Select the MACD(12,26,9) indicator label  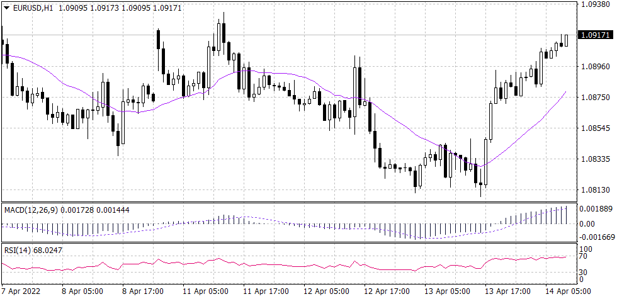tap(31, 210)
